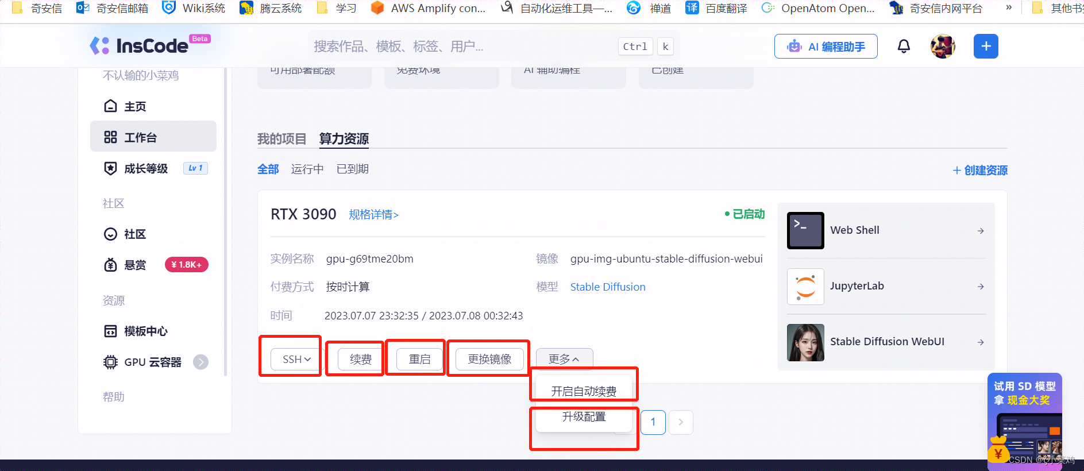The image size is (1084, 471).
Task: Filter resources by 已到期
Action: pos(353,169)
